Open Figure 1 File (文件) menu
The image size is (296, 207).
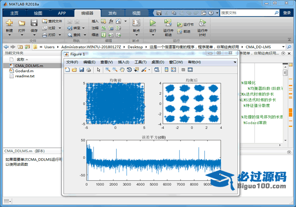pyautogui.click(x=72, y=62)
